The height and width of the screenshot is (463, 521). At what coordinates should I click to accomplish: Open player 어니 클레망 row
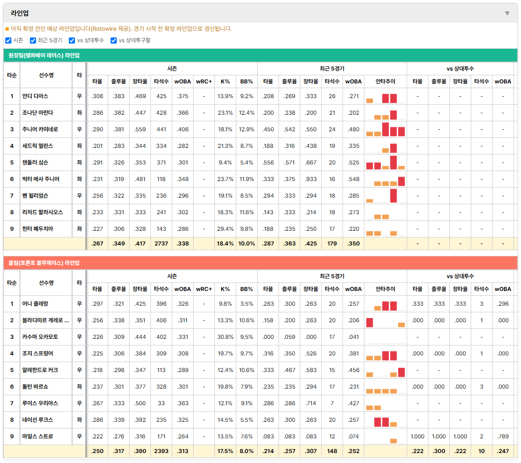[260, 304]
